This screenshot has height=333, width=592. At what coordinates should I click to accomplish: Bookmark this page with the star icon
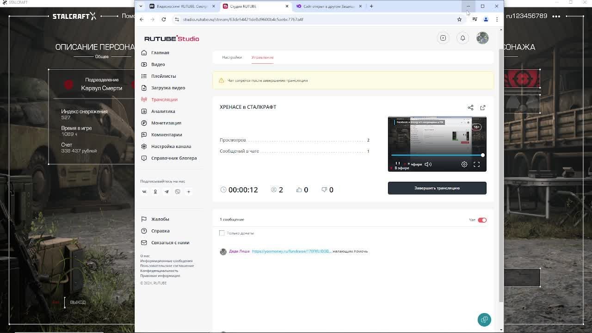tap(459, 19)
